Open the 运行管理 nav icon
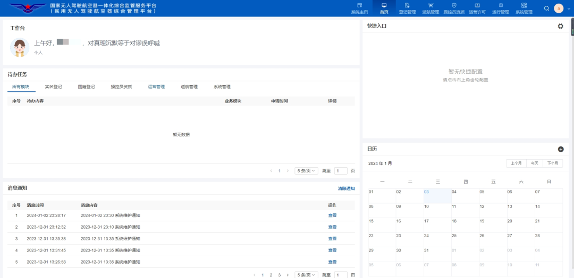Viewport: 574px width, 278px height. [x=501, y=5]
